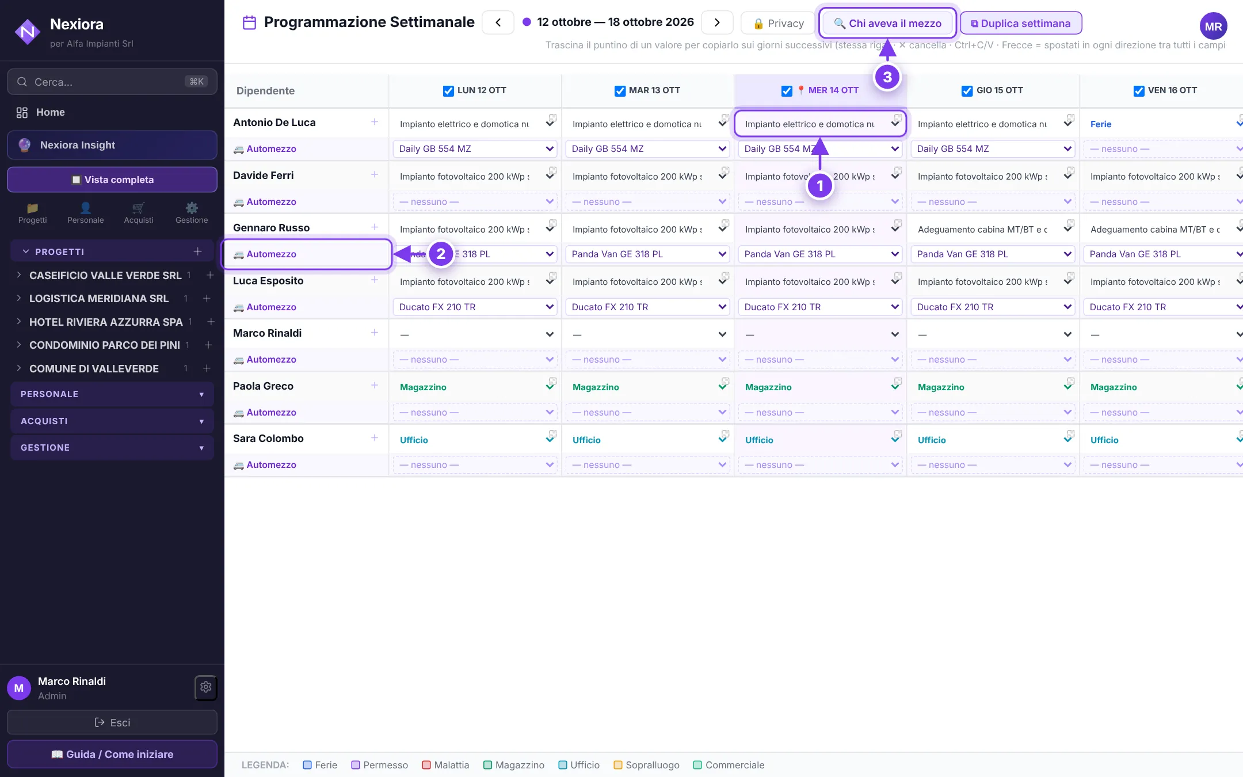Open Acquisti cart shortcut icon
Viewport: 1243px width, 777px height.
[139, 212]
